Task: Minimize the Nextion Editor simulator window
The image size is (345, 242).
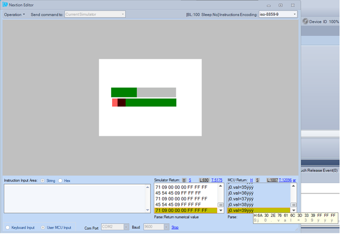Action: point(268,5)
